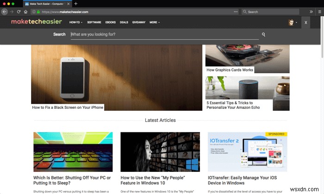The image size is (324, 194).
Task: Open the browser home page
Action: pyautogui.click(x=25, y=12)
